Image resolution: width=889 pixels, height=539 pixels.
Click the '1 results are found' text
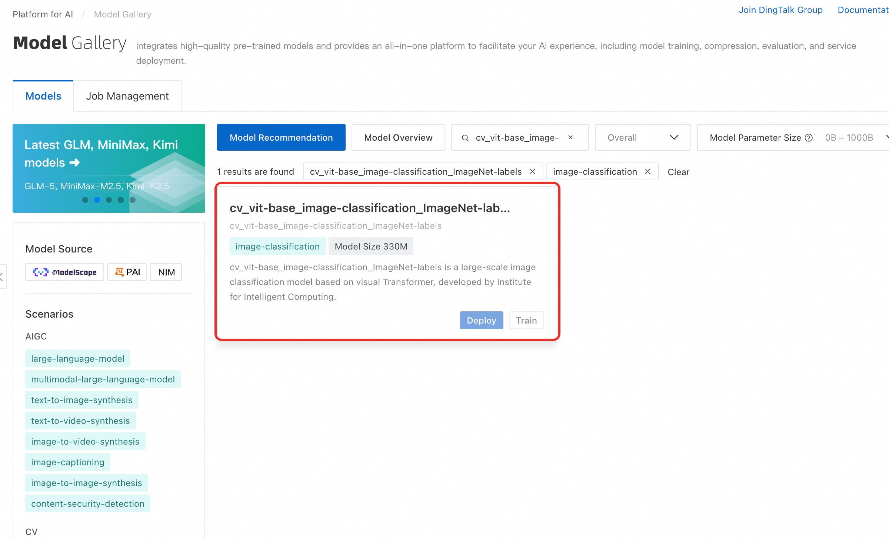(256, 172)
